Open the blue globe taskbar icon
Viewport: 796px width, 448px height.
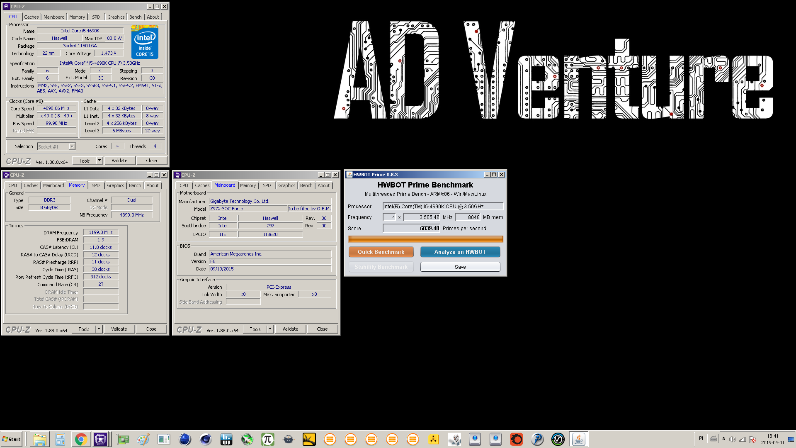point(185,439)
